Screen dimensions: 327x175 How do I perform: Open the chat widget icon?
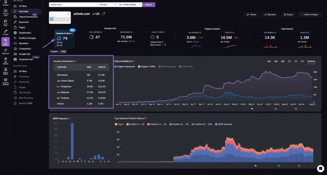tap(320, 168)
